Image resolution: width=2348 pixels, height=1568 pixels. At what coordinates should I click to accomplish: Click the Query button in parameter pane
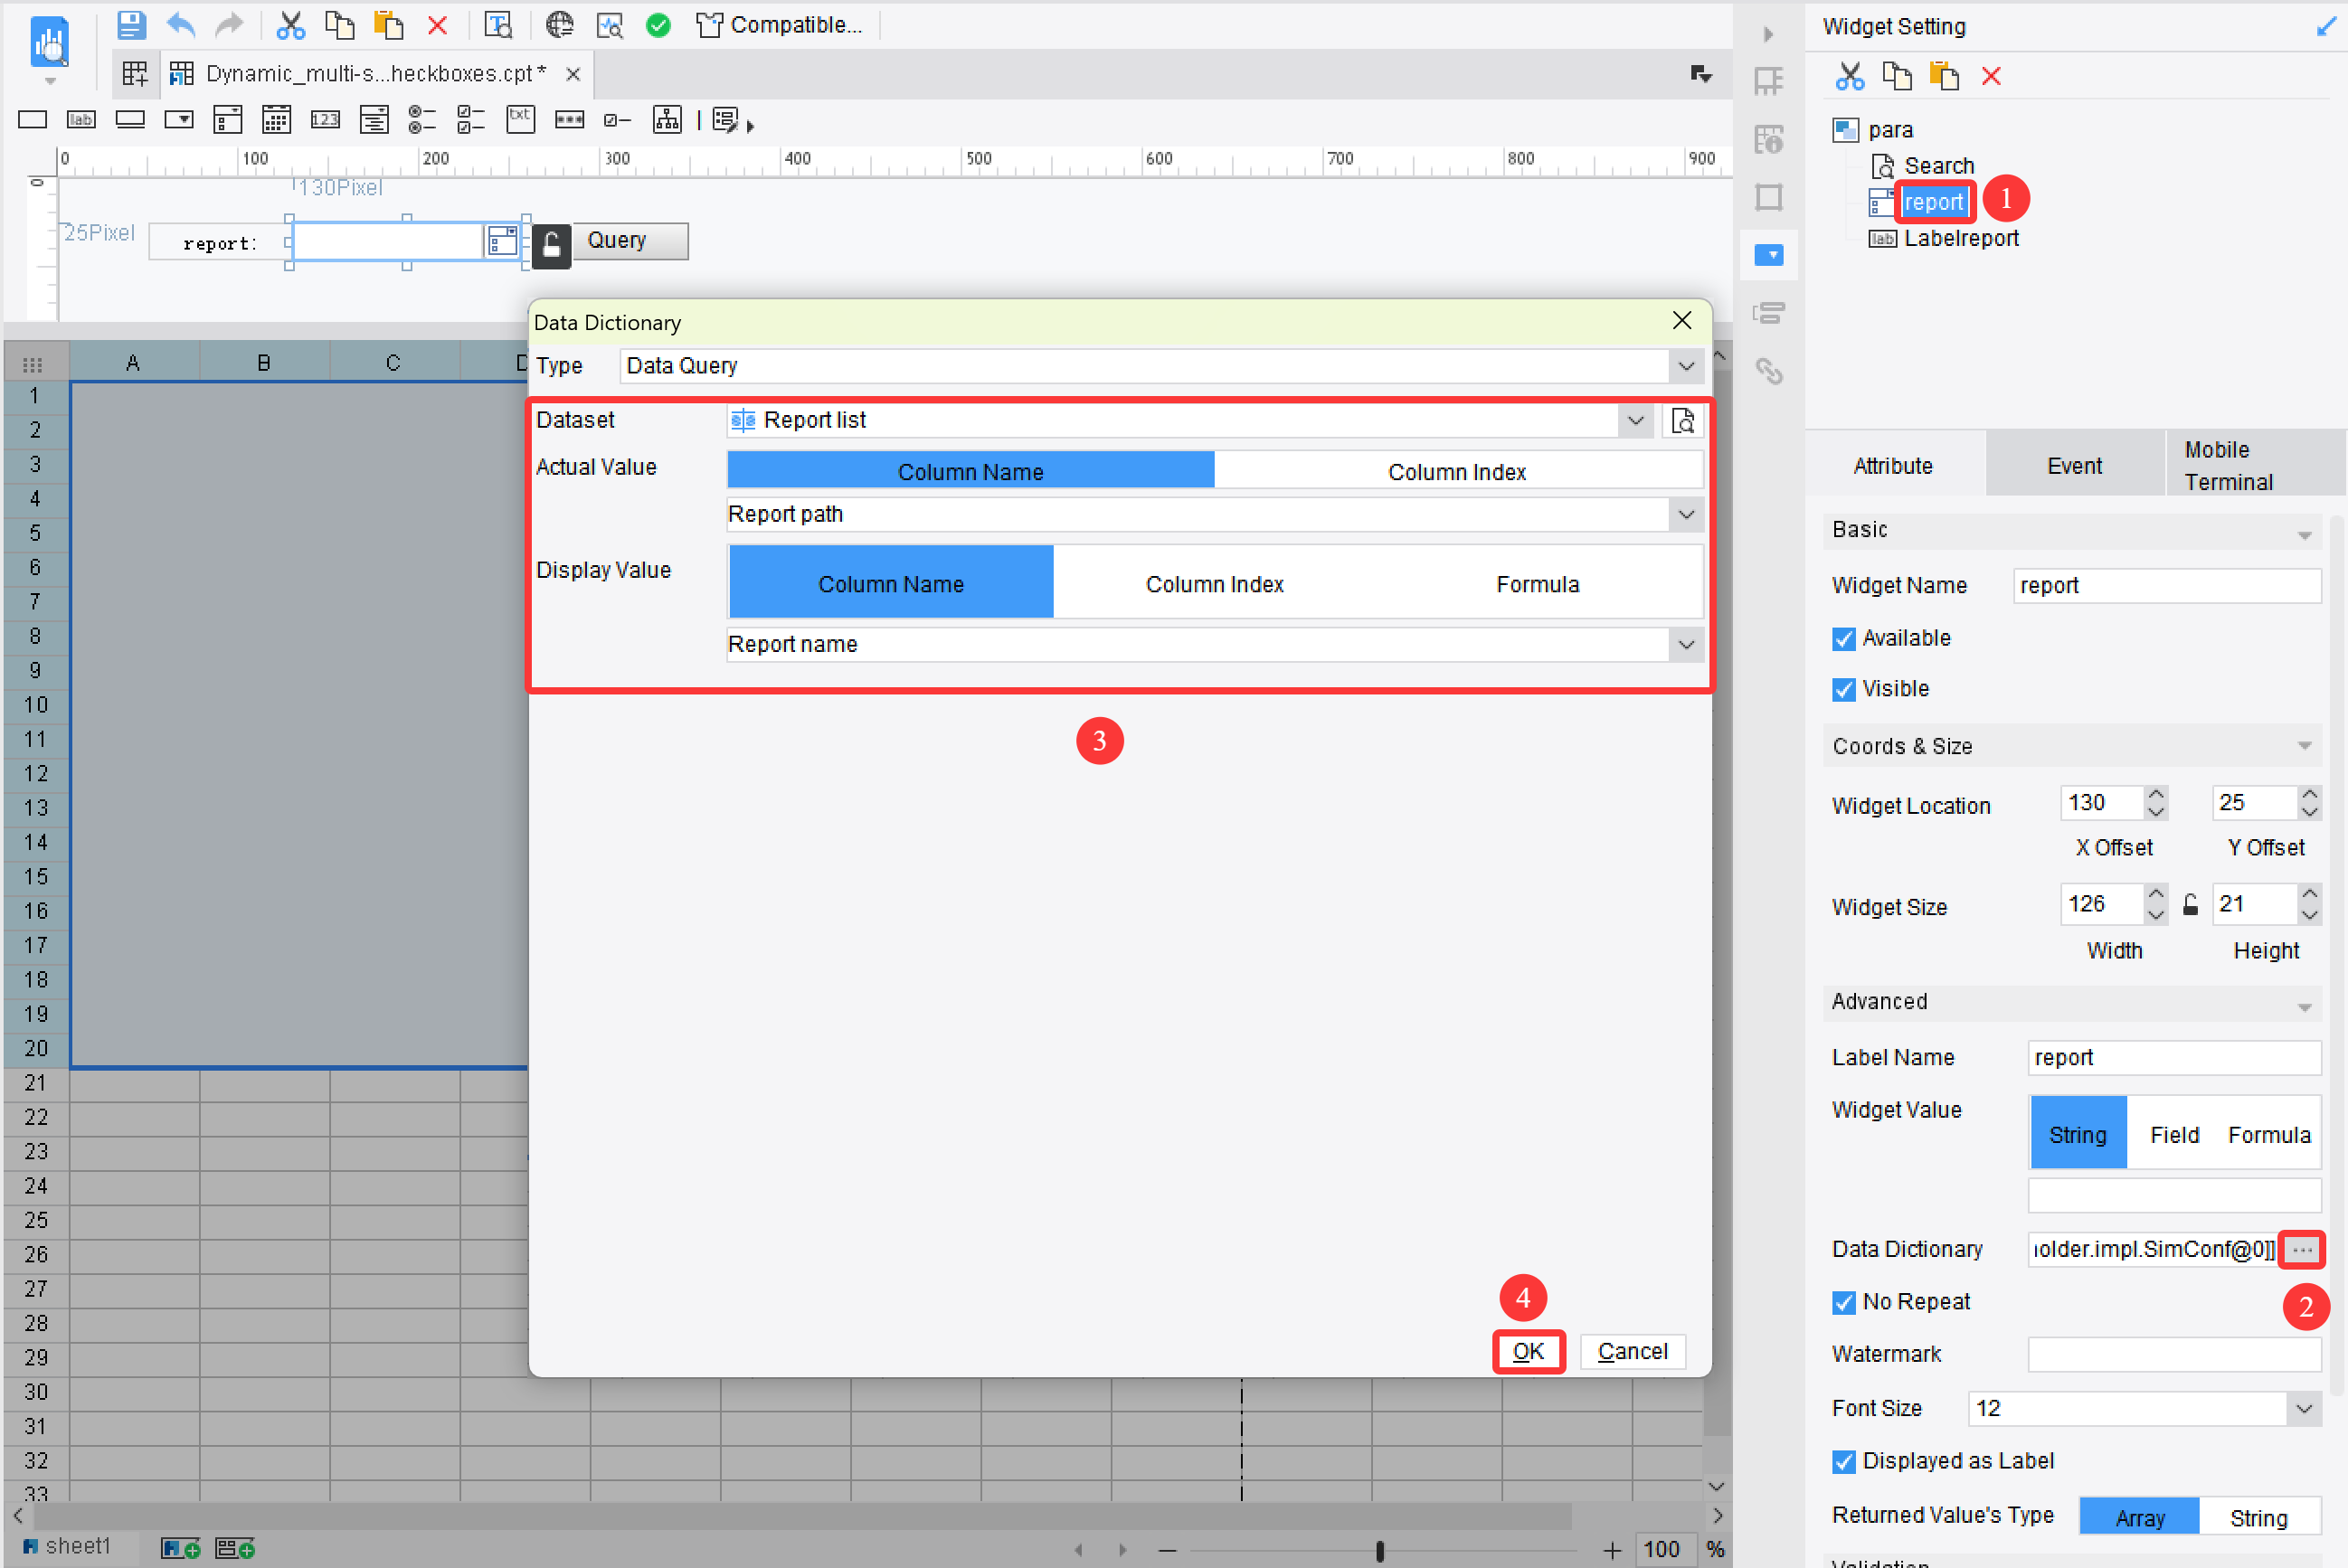point(630,241)
